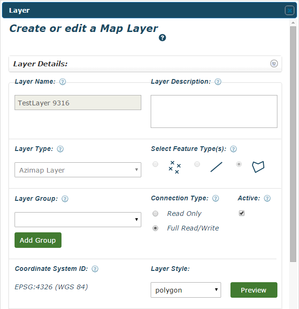The image size is (299, 309).
Task: Choose Full Read/Write connection option
Action: pos(155,228)
